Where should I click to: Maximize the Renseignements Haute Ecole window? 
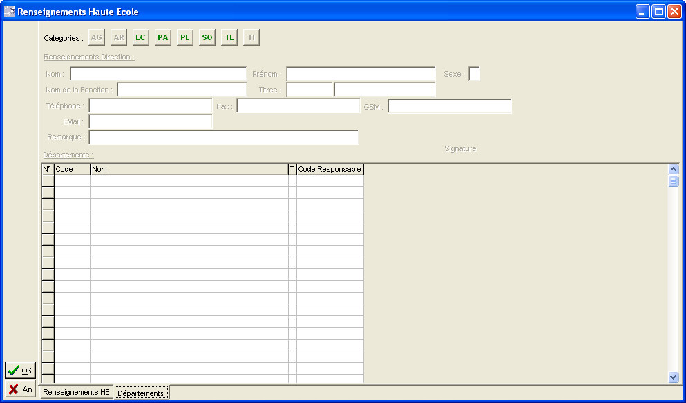[x=658, y=11]
